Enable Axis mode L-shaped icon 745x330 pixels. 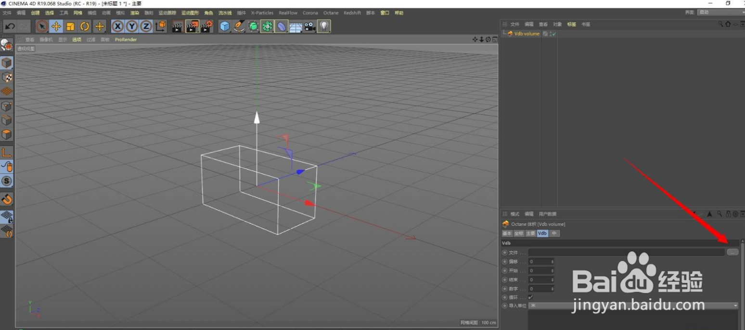(x=7, y=153)
